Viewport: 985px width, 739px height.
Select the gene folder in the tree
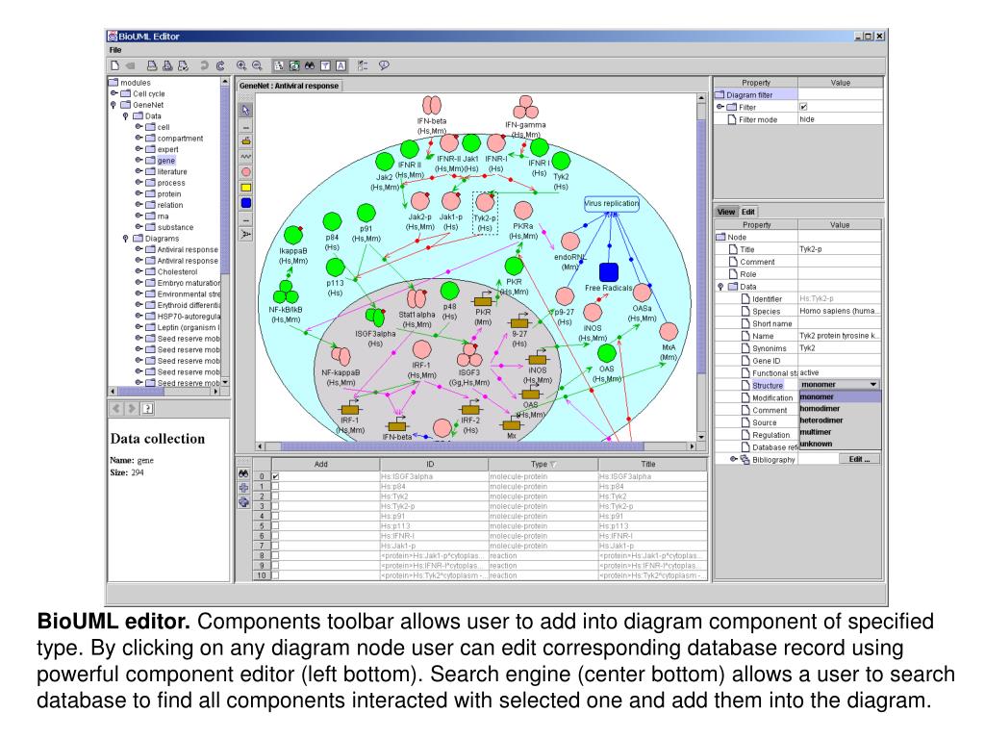(x=165, y=161)
